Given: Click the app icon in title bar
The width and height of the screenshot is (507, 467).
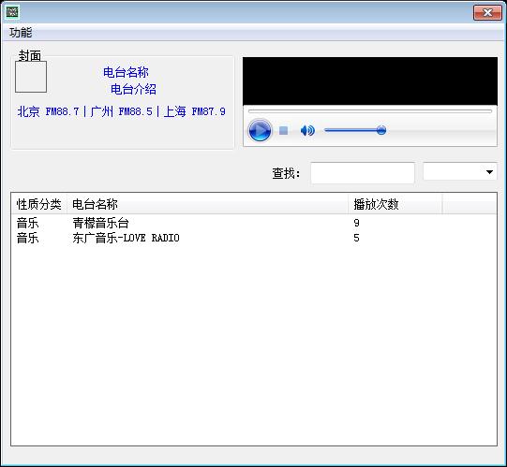Looking at the screenshot, I should [12, 12].
